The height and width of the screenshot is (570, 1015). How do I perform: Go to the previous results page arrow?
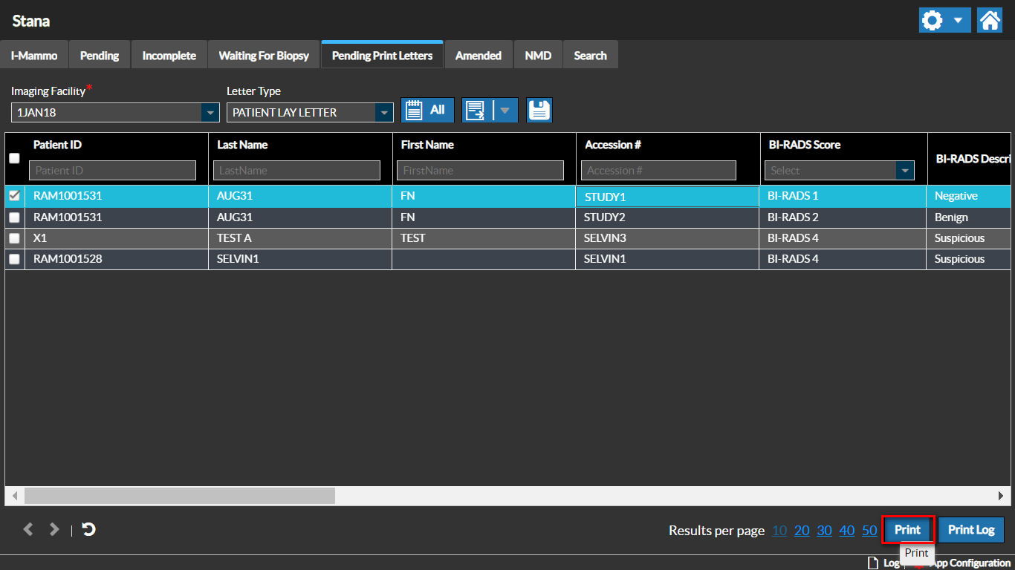point(28,529)
